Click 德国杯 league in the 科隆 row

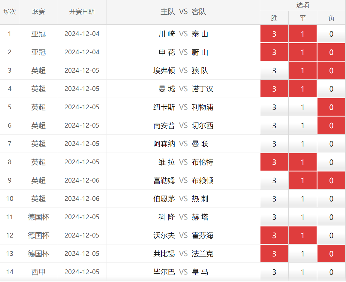pyautogui.click(x=38, y=217)
